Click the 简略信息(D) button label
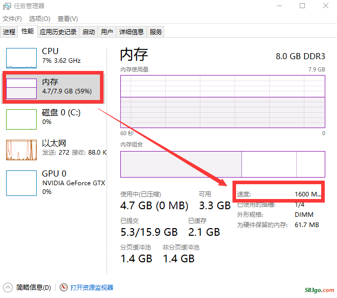This screenshot has height=298, width=337. point(34,287)
